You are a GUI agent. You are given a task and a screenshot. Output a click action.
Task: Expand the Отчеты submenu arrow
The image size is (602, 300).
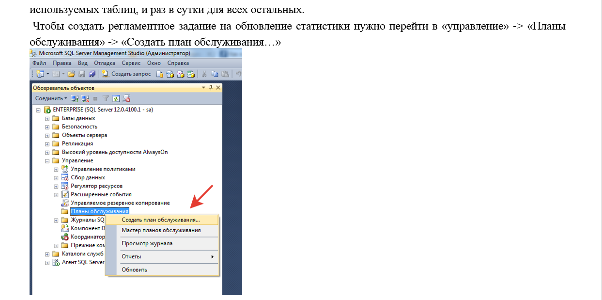pos(212,256)
